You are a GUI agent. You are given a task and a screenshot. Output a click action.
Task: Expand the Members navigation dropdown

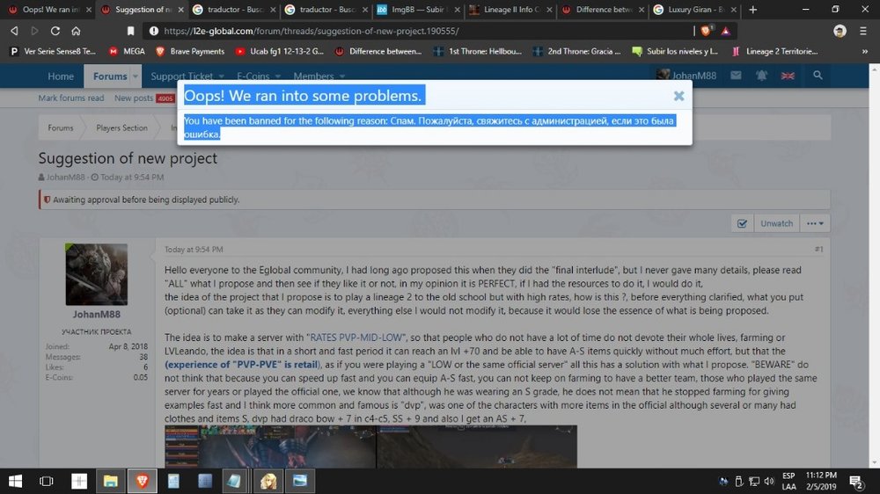[340, 76]
